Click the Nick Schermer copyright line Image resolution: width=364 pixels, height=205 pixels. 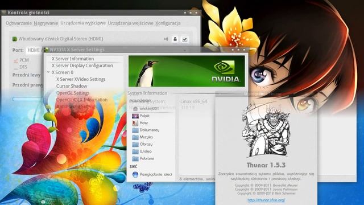[x=266, y=194]
